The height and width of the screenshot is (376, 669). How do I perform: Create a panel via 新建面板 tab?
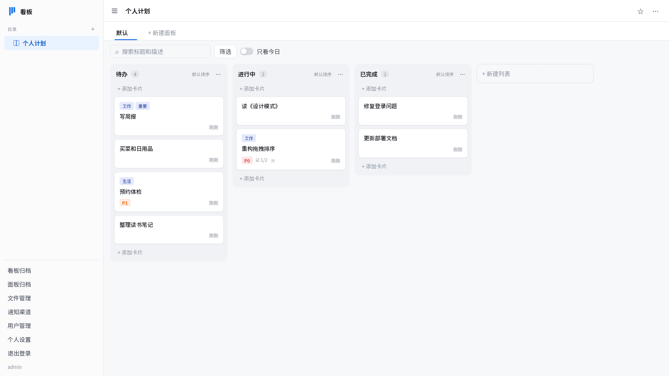click(162, 33)
